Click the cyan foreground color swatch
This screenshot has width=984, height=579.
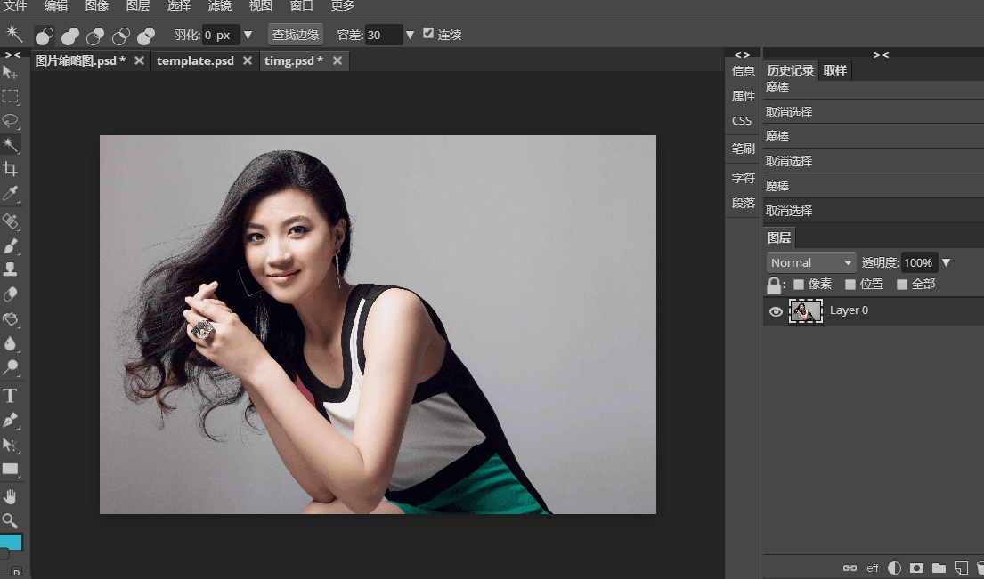click(12, 542)
